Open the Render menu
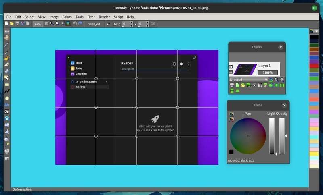 pos(104,17)
